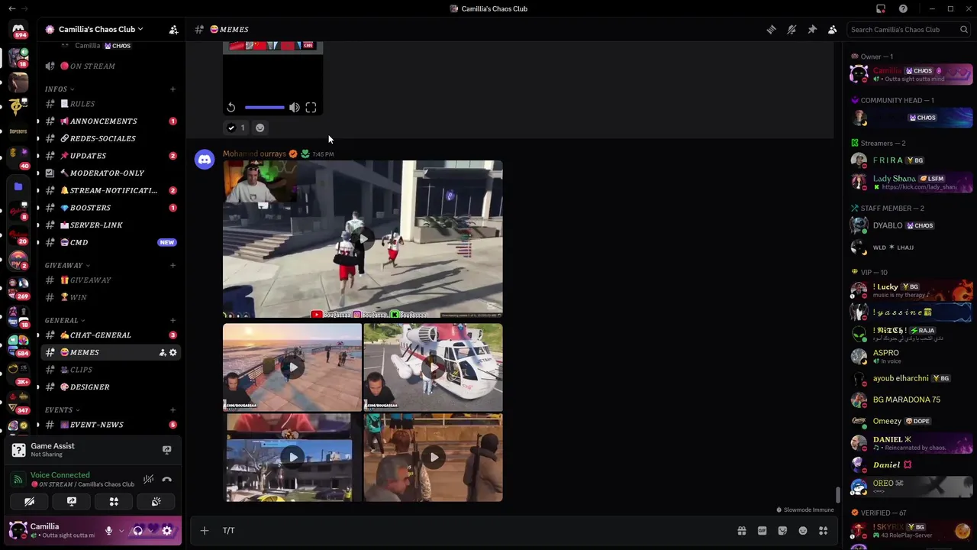Collapse the GIVEAWAY category
Image resolution: width=977 pixels, height=550 pixels.
[66, 265]
